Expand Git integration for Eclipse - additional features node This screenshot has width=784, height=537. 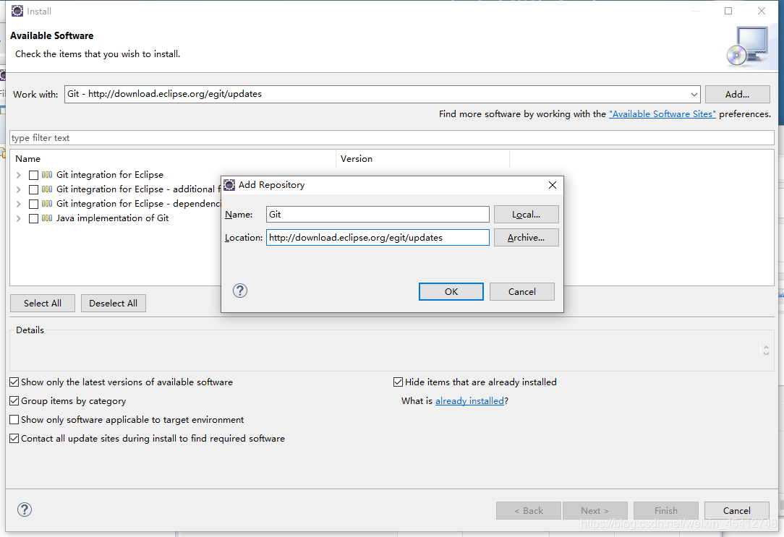[x=19, y=190]
